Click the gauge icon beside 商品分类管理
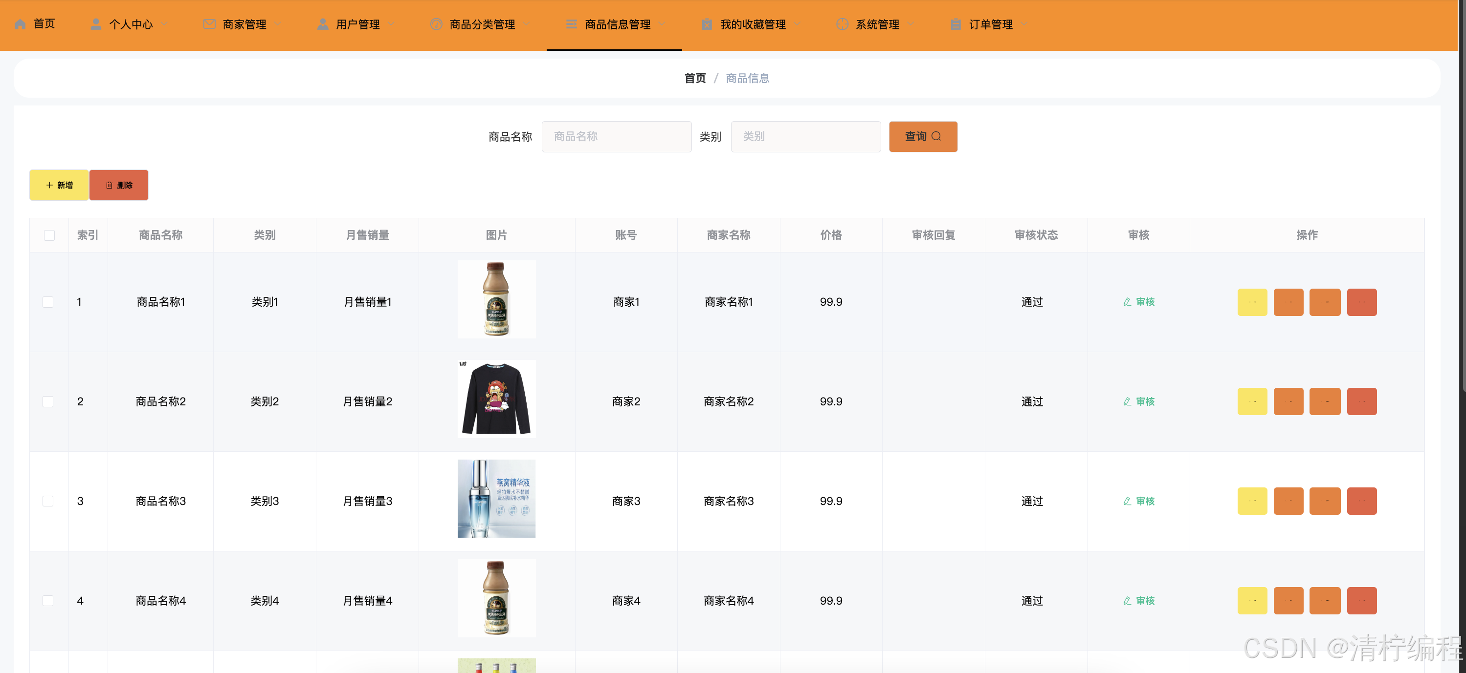 coord(436,24)
